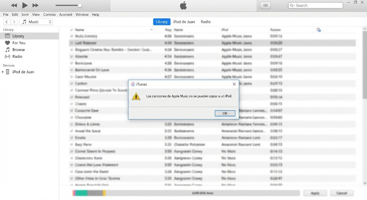
Task: Toggle the header checkmark column
Action: pos(71,30)
